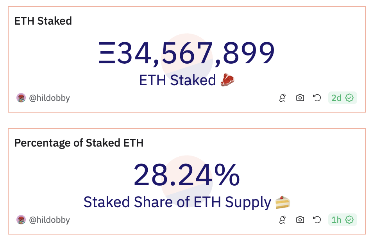Click the ETH Staked steak emoji caption
The height and width of the screenshot is (240, 372).
click(x=187, y=81)
